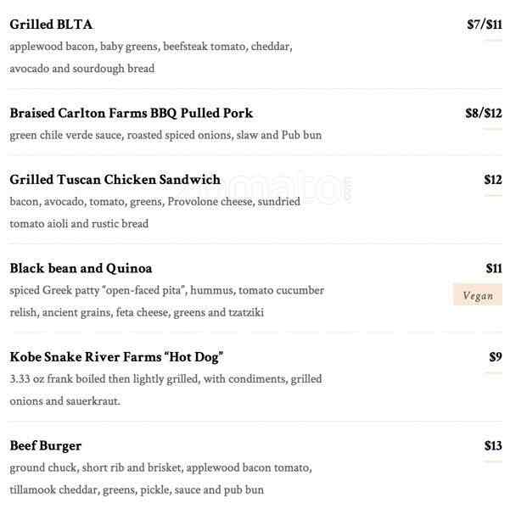Open the Grilled Tuscan Chicken Sandwich item
This screenshot has height=509, width=527.
115,180
